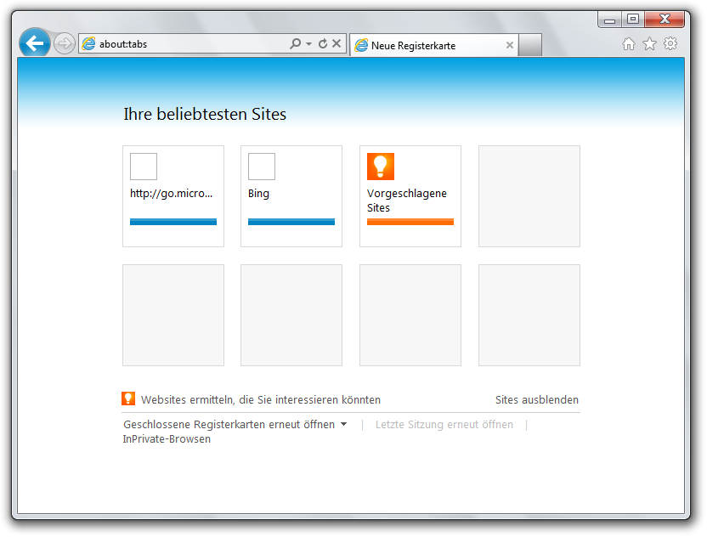Open a new tab with blank tab button
The height and width of the screenshot is (537, 707).
[529, 45]
